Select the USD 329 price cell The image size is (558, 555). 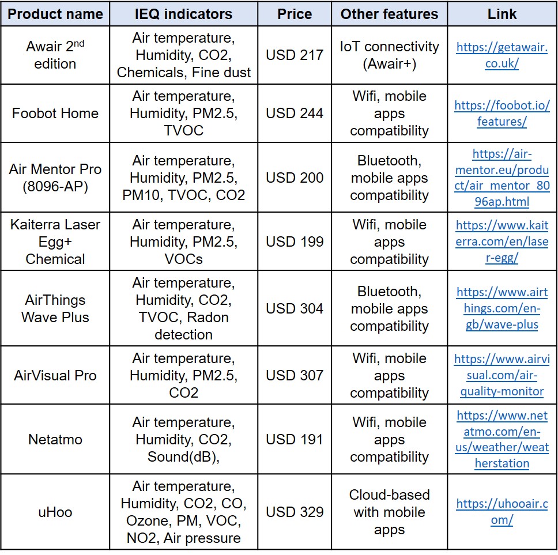tap(295, 512)
